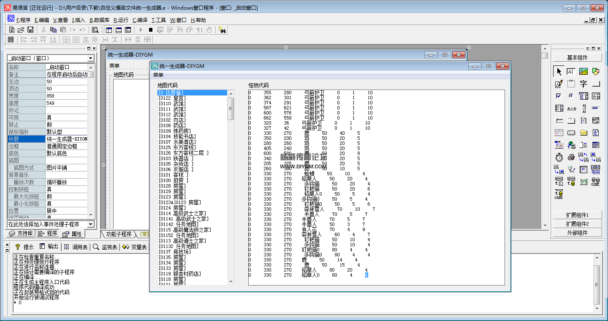Viewport: 608px width, 321px height.
Task: Pick the drawing board pencil component icon
Action: 559,84
